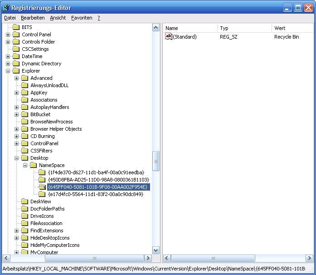Screen dimensions: 316x275
Task: Select the DateTime key label
Action: click(32, 56)
